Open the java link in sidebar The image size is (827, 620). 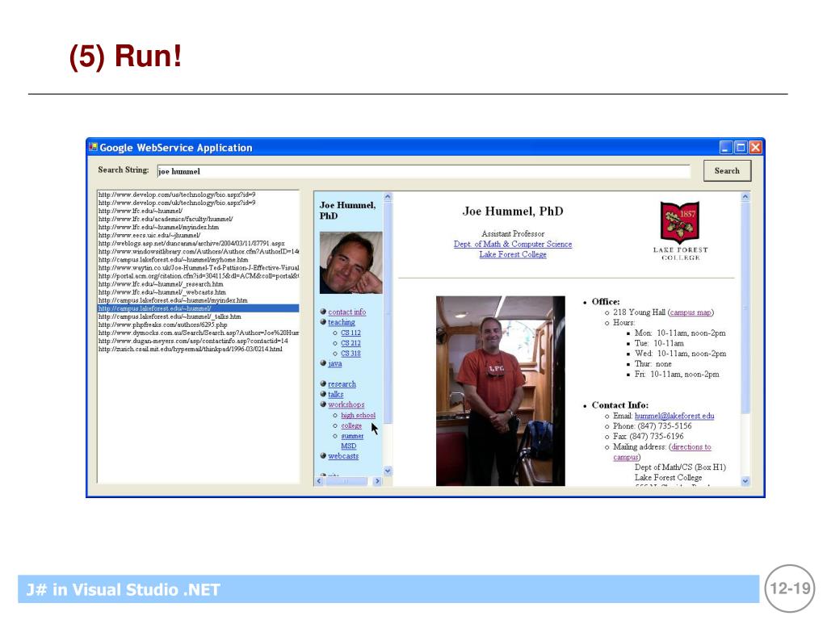[x=335, y=364]
